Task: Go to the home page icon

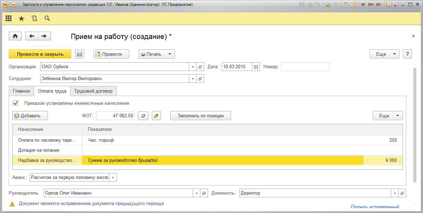Action: [x=15, y=36]
